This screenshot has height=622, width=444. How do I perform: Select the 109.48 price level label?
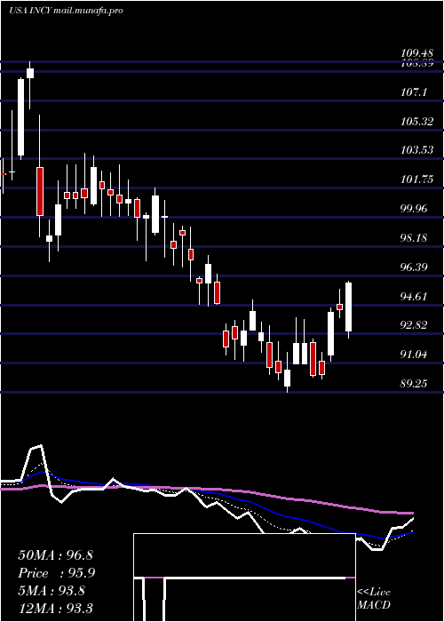tap(416, 53)
